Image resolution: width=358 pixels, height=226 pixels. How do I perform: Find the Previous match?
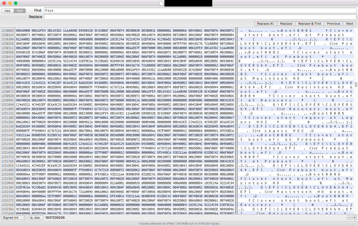[x=333, y=24]
